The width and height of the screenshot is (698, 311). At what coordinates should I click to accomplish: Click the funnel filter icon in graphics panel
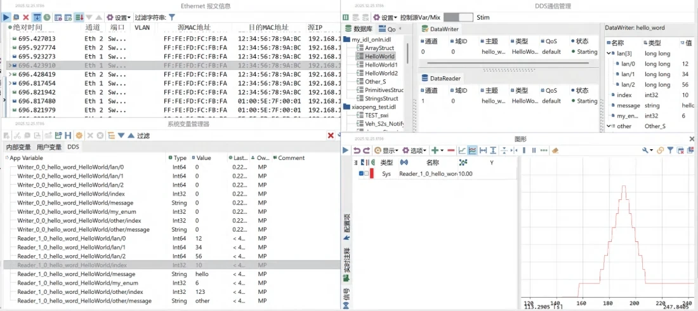coord(670,150)
